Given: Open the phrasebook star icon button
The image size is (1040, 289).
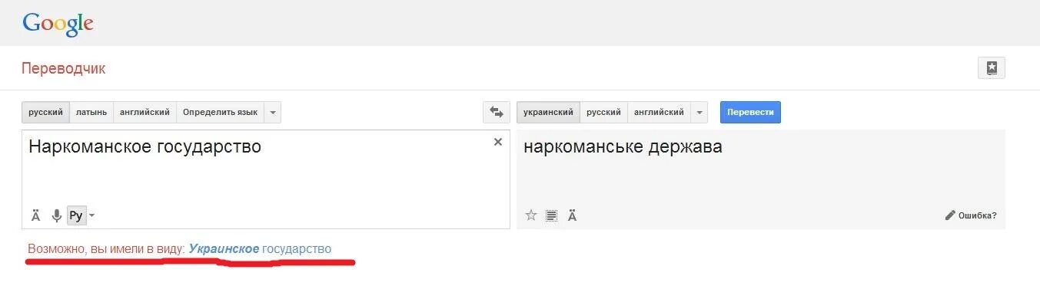Looking at the screenshot, I should (x=992, y=67).
